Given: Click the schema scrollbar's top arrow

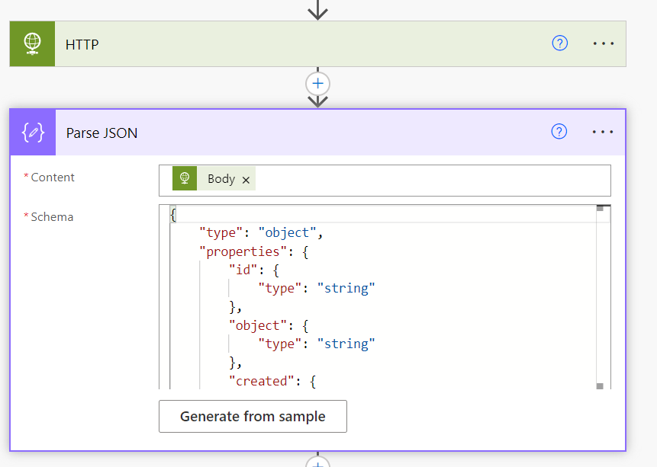Looking at the screenshot, I should click(600, 208).
